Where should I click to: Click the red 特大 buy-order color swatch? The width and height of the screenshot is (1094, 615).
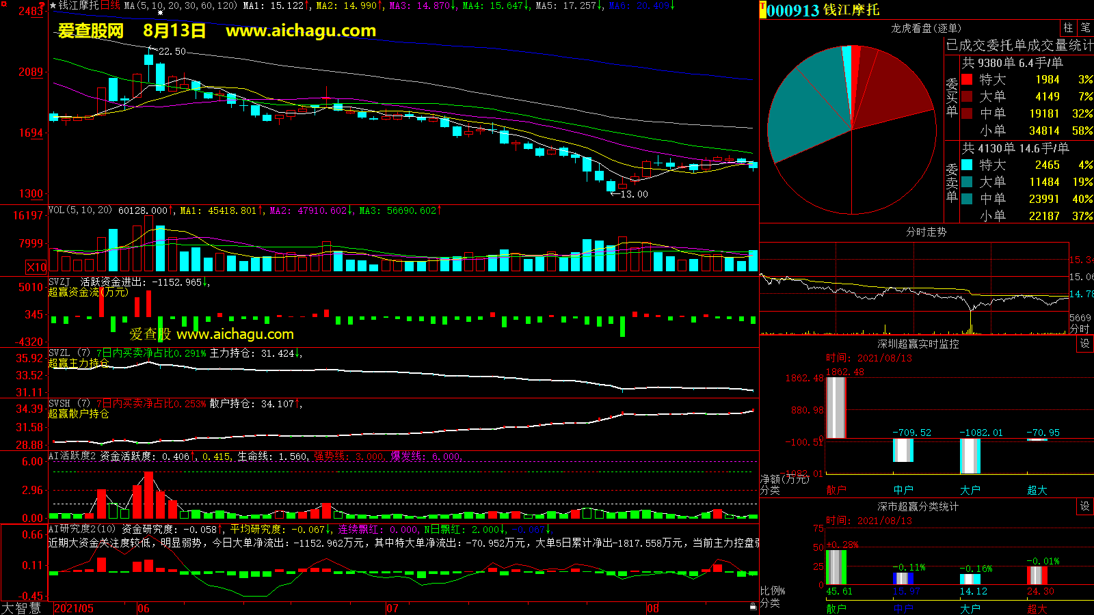tap(967, 79)
